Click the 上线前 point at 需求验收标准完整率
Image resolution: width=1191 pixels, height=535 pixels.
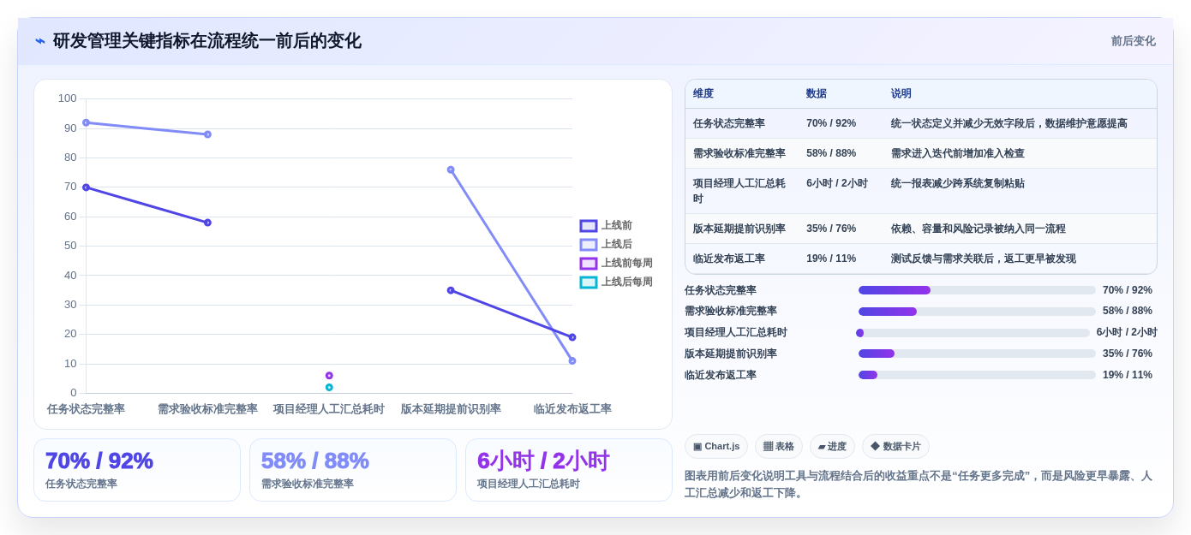tap(207, 223)
